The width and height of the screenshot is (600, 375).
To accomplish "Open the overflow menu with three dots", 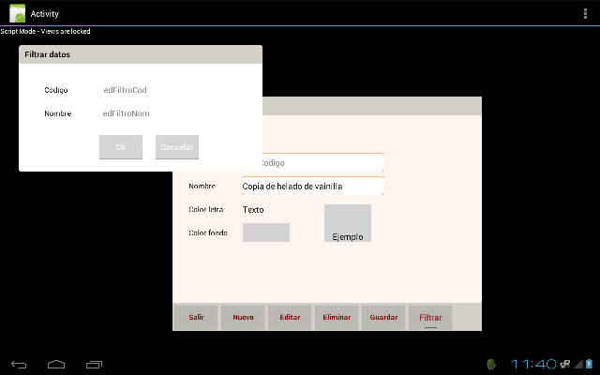I will coord(585,13).
